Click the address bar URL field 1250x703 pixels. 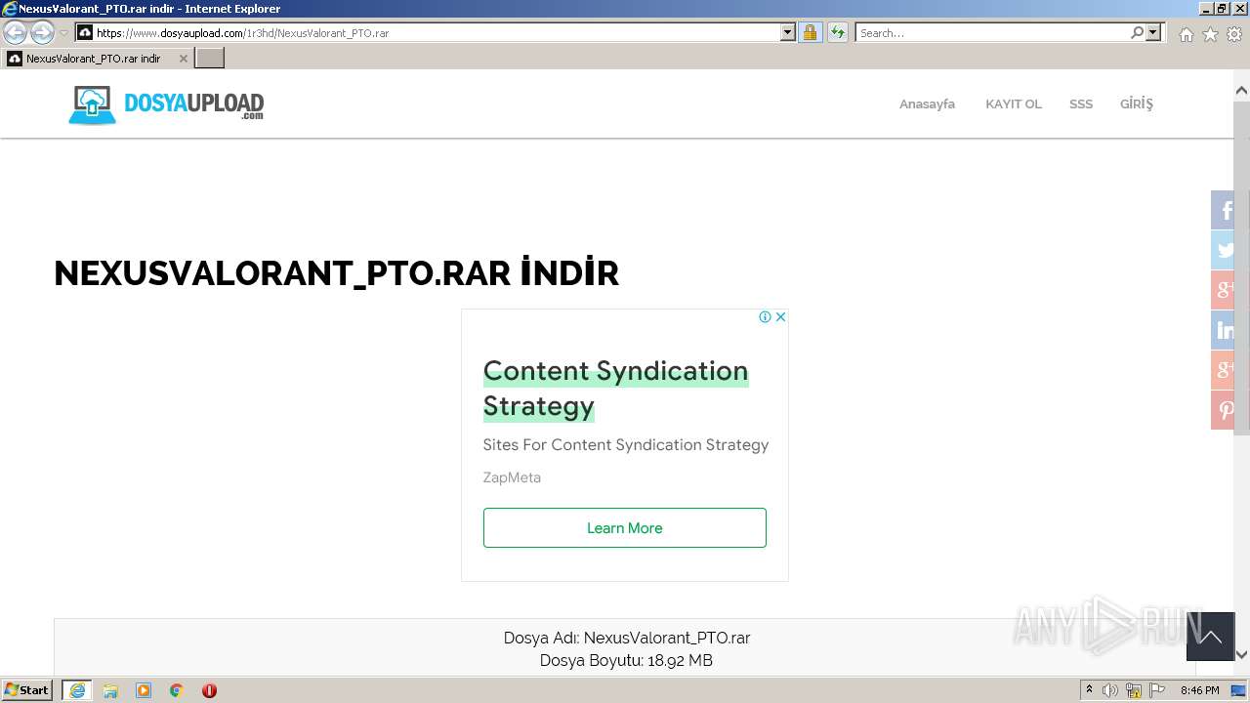tap(428, 33)
